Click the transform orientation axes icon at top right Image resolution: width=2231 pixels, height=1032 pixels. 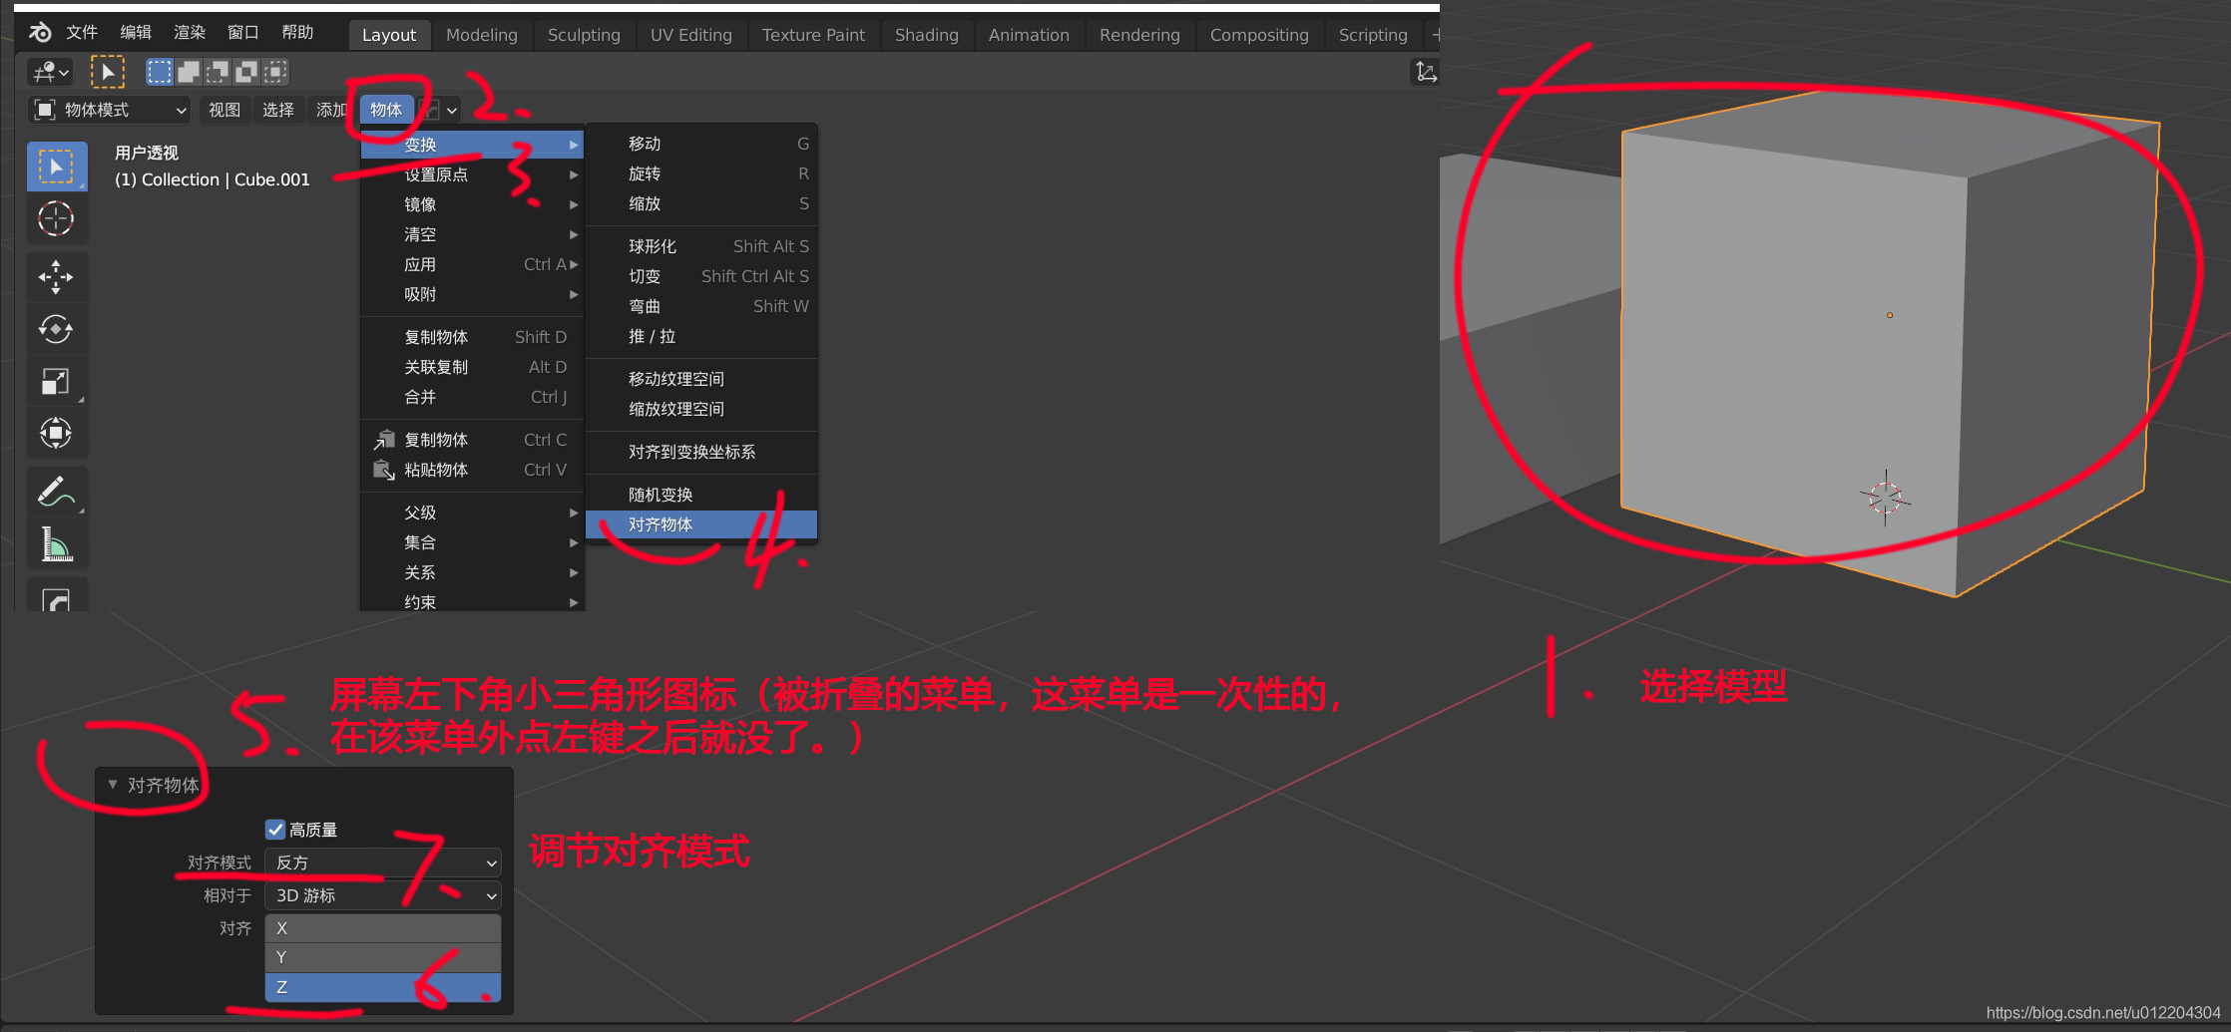[1425, 72]
